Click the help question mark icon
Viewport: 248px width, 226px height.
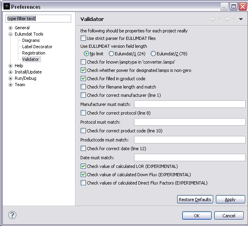(12, 215)
